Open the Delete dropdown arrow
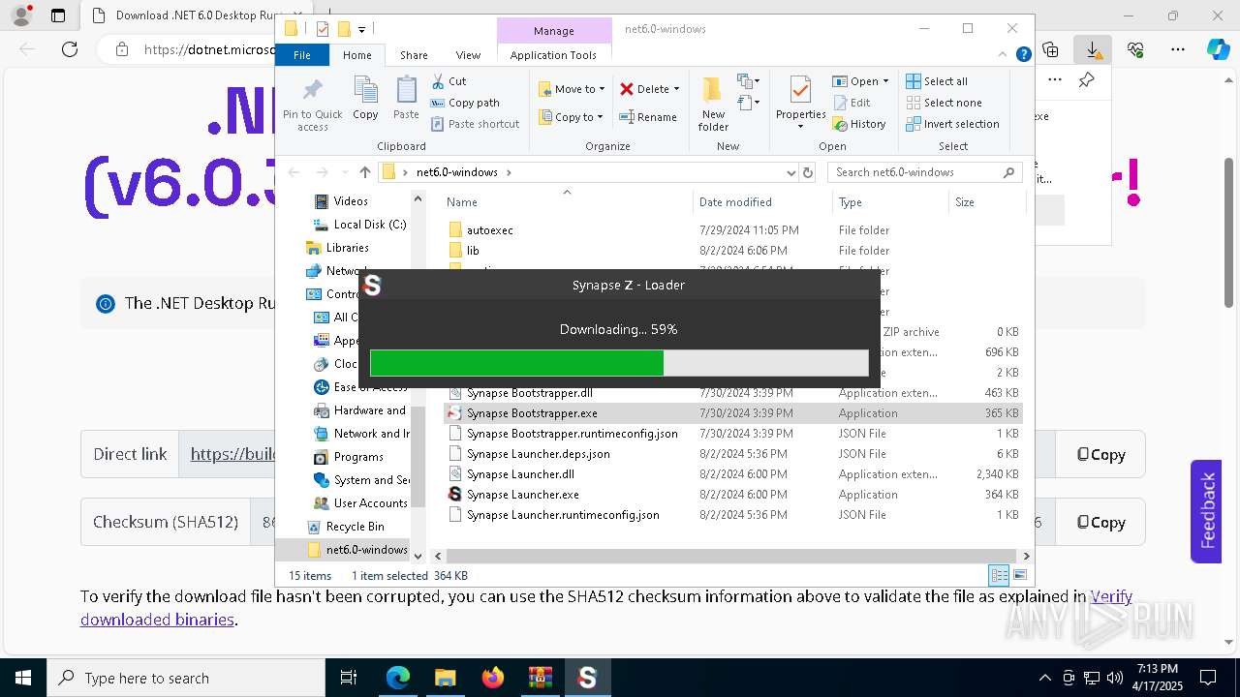1240x697 pixels. coord(676,89)
